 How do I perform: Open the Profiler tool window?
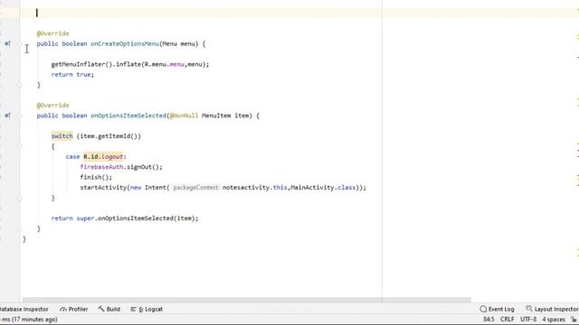[74, 309]
